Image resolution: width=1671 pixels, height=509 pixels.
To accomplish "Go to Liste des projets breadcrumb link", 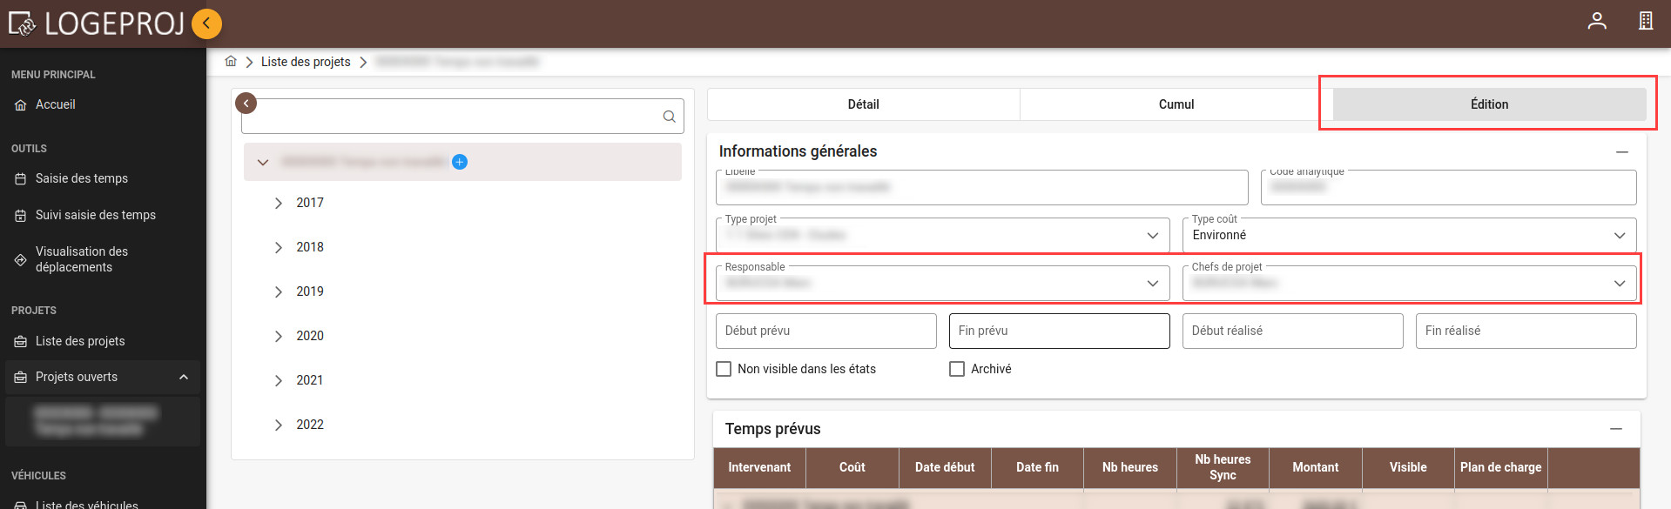I will 306,62.
